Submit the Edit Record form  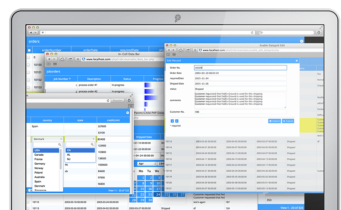pos(274,121)
